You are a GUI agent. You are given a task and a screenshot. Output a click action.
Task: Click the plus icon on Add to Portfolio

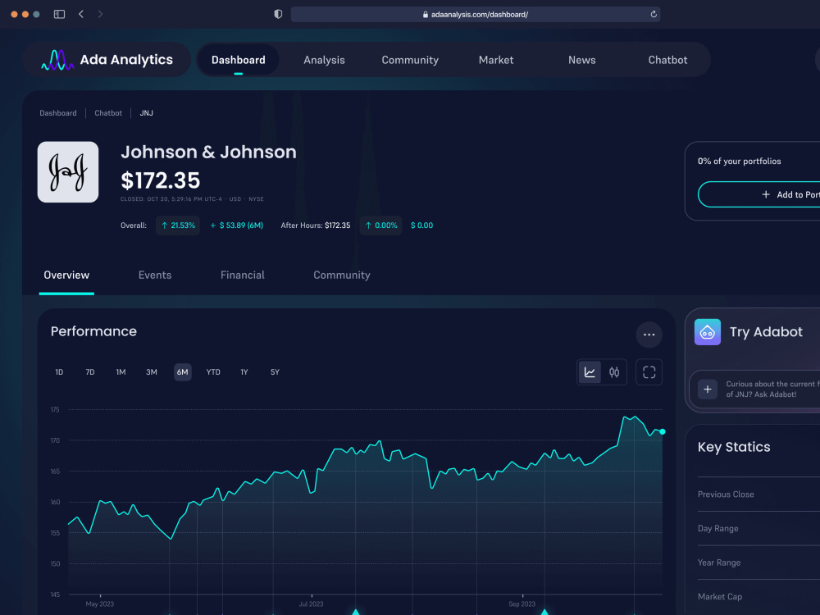coord(766,194)
